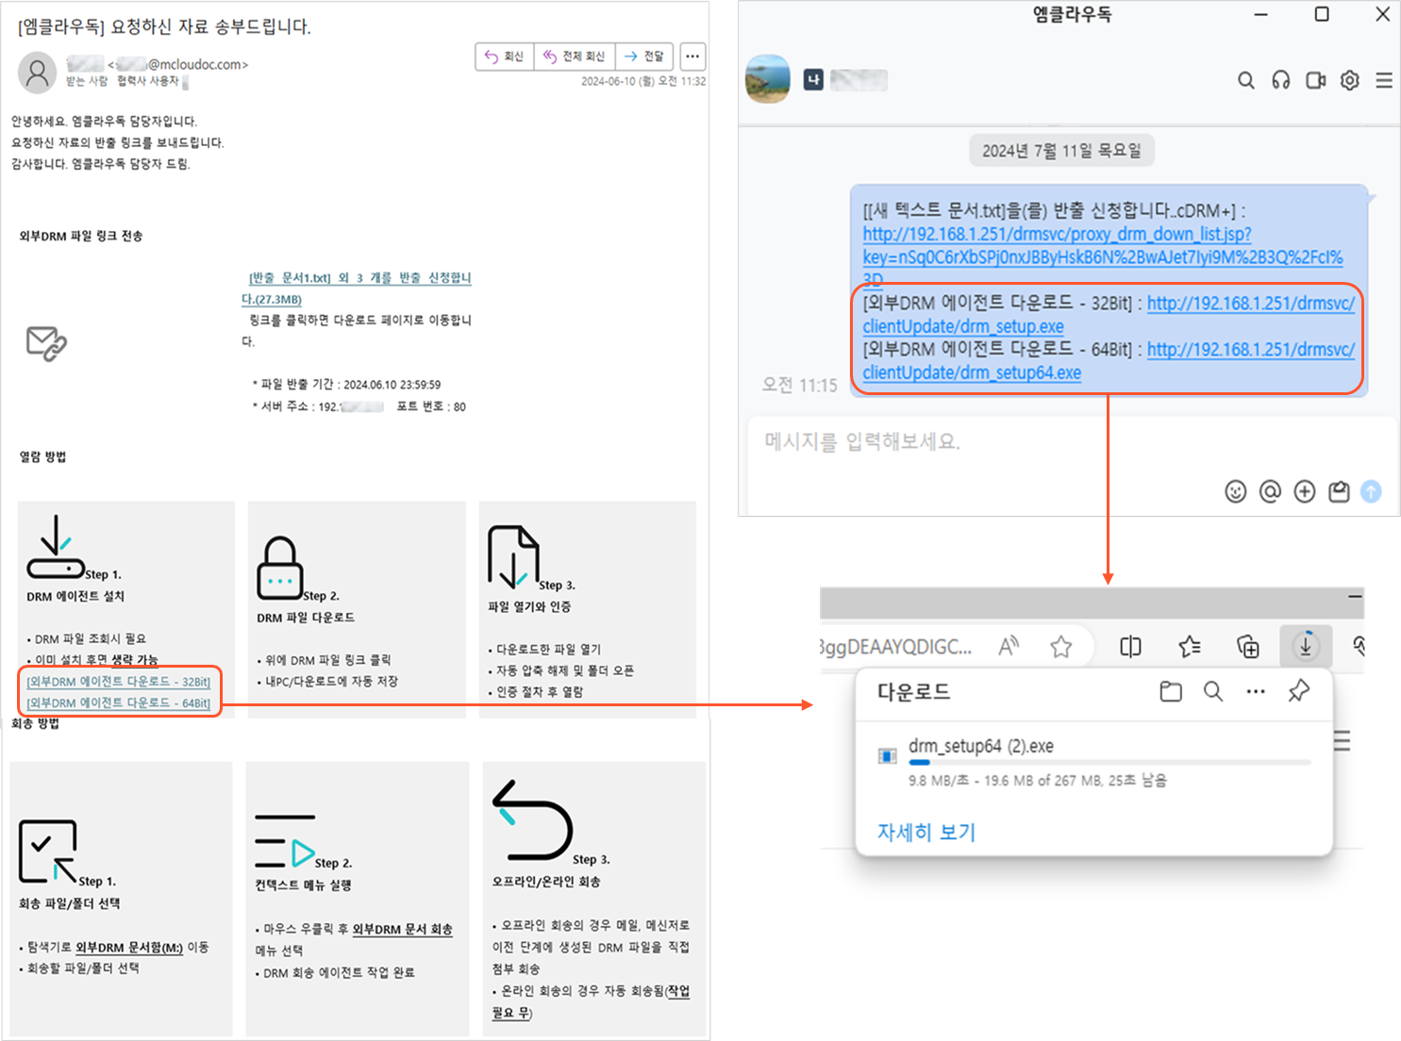Viewport: 1401px width, 1041px height.
Task: Click the split screen icon in browser
Action: point(1130,647)
